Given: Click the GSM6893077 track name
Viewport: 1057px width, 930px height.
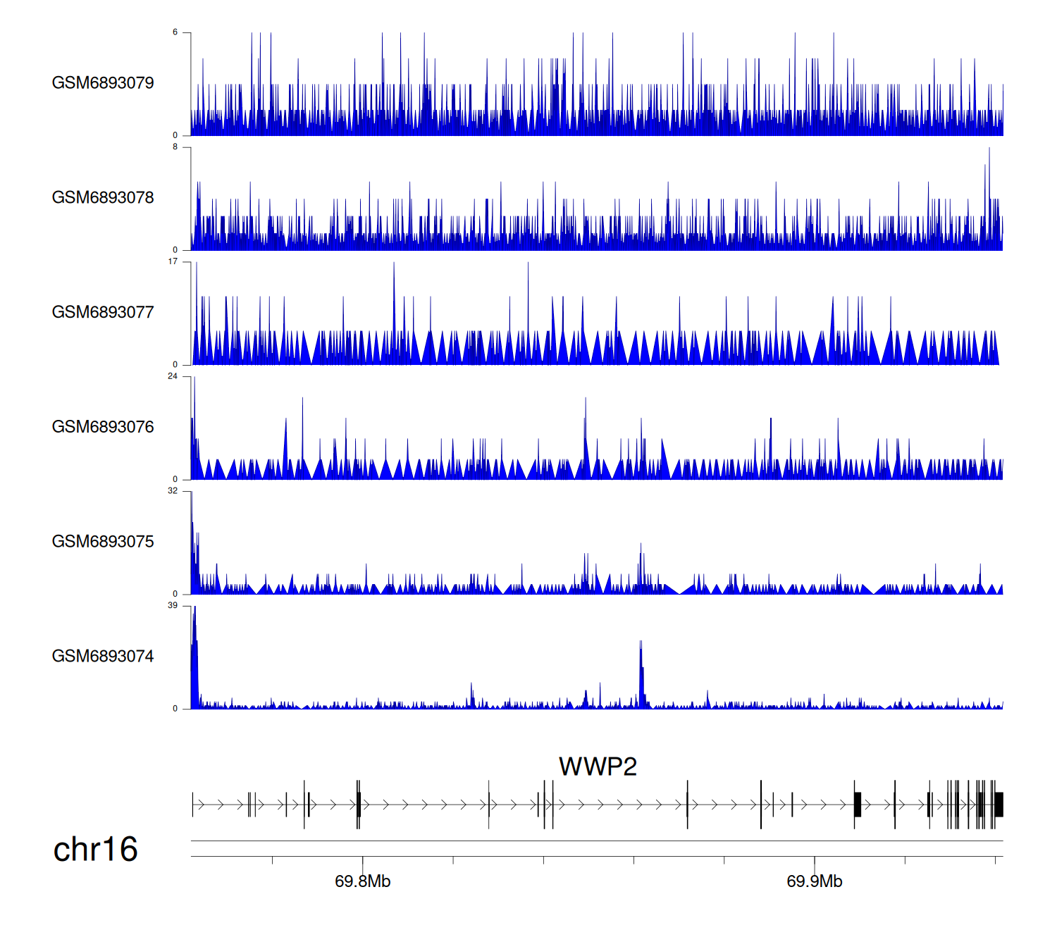Looking at the screenshot, I should (x=103, y=313).
